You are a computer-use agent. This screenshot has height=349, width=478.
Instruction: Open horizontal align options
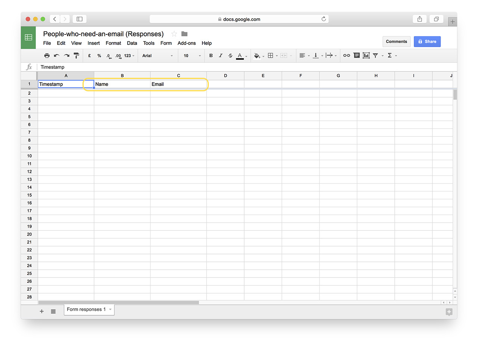tap(304, 56)
